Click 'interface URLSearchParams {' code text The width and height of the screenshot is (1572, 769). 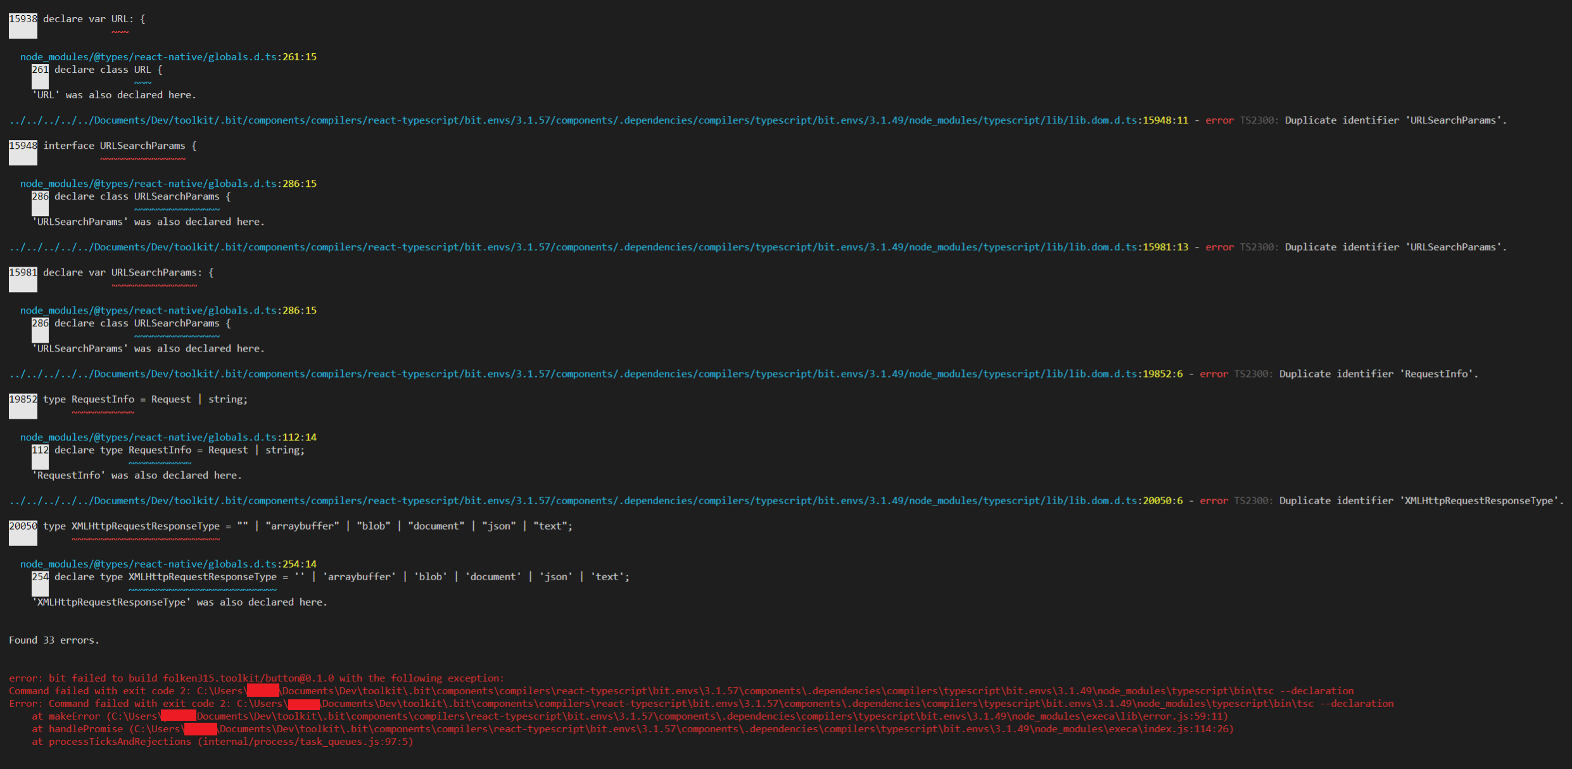pos(120,146)
